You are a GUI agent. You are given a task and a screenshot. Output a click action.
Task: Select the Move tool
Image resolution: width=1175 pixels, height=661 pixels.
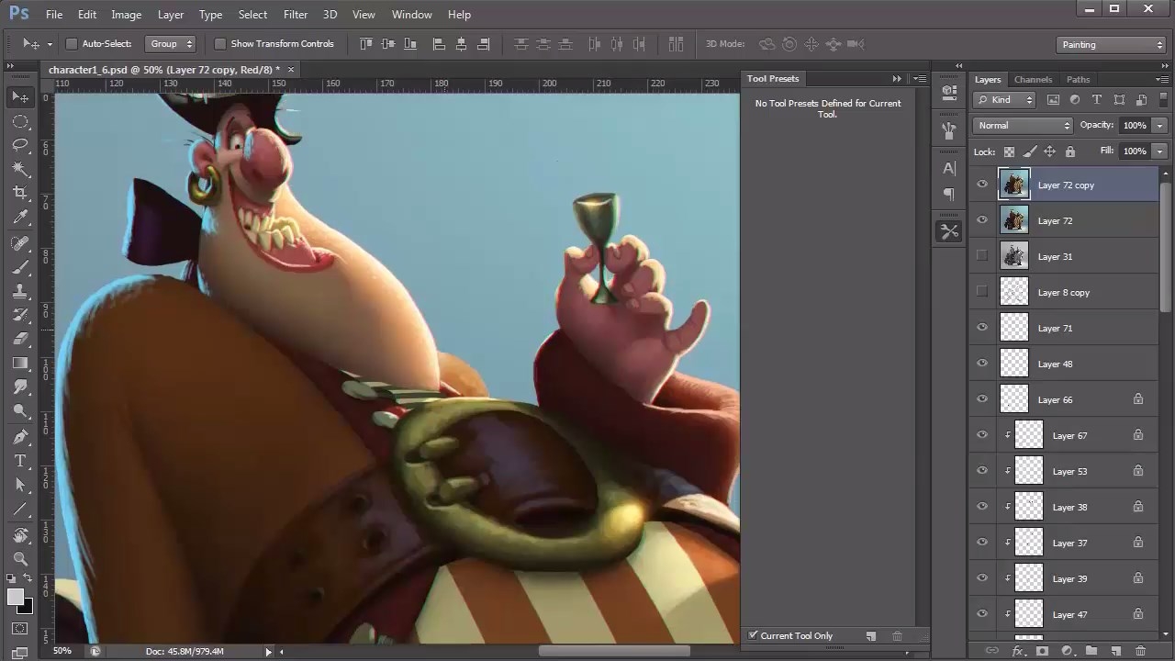(x=20, y=97)
